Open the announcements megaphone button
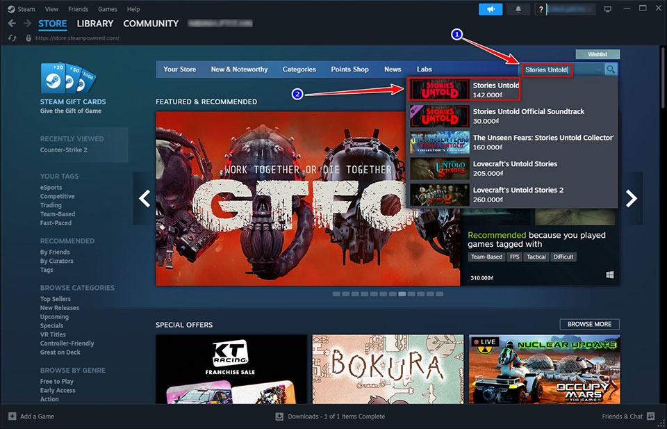667x429 pixels. (491, 9)
